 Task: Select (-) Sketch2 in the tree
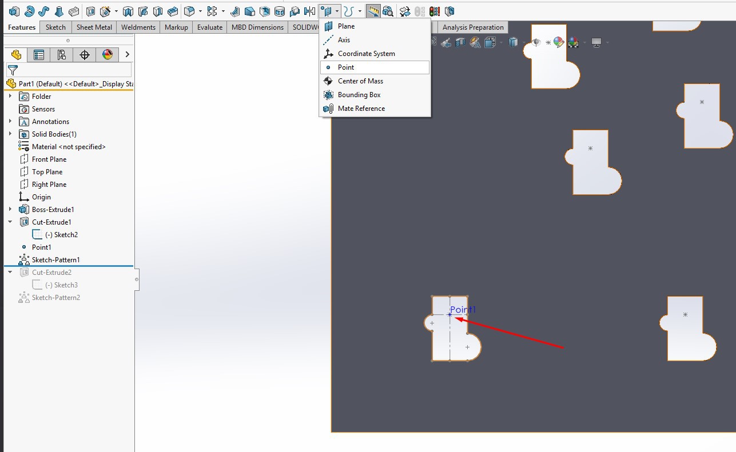[61, 235]
